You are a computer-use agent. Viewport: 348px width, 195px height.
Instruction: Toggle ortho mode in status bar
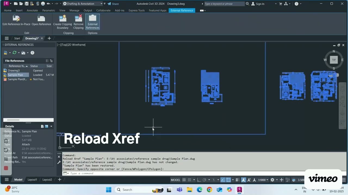point(199,180)
